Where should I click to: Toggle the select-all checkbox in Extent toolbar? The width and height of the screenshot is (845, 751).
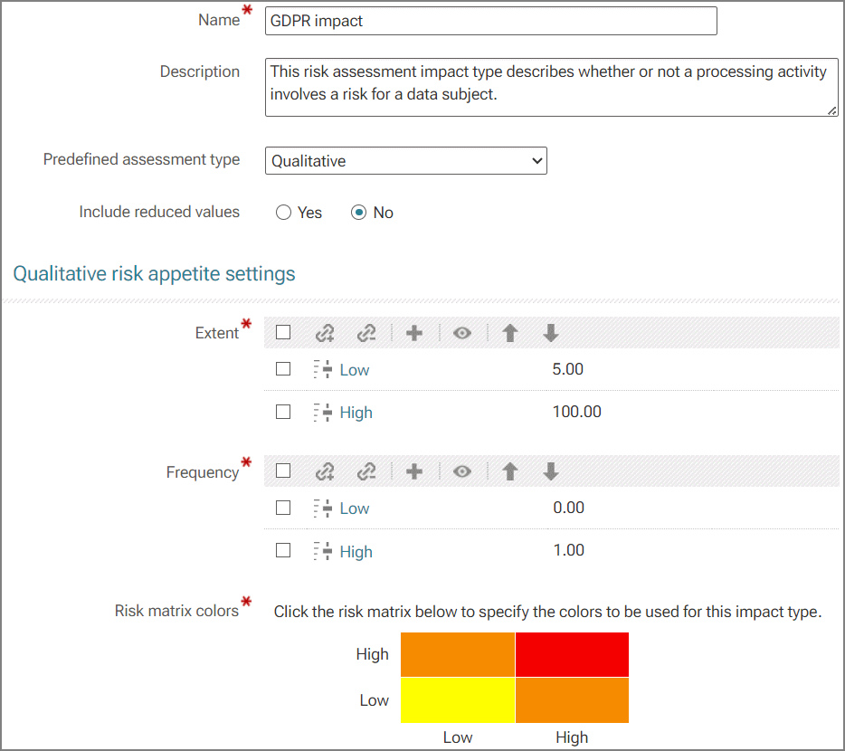pos(283,332)
